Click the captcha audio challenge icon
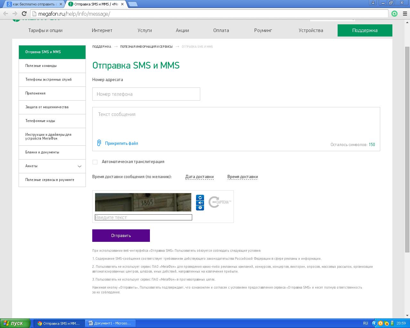410x328 pixels. pyautogui.click(x=200, y=203)
